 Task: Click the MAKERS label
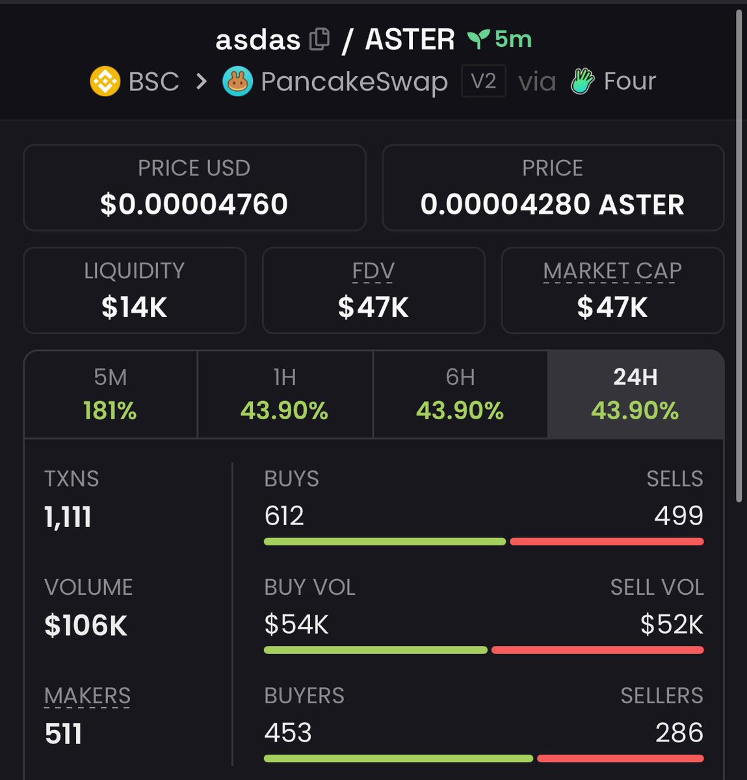tap(87, 696)
